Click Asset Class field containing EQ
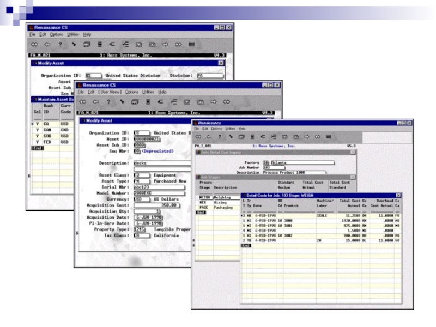 [141, 175]
